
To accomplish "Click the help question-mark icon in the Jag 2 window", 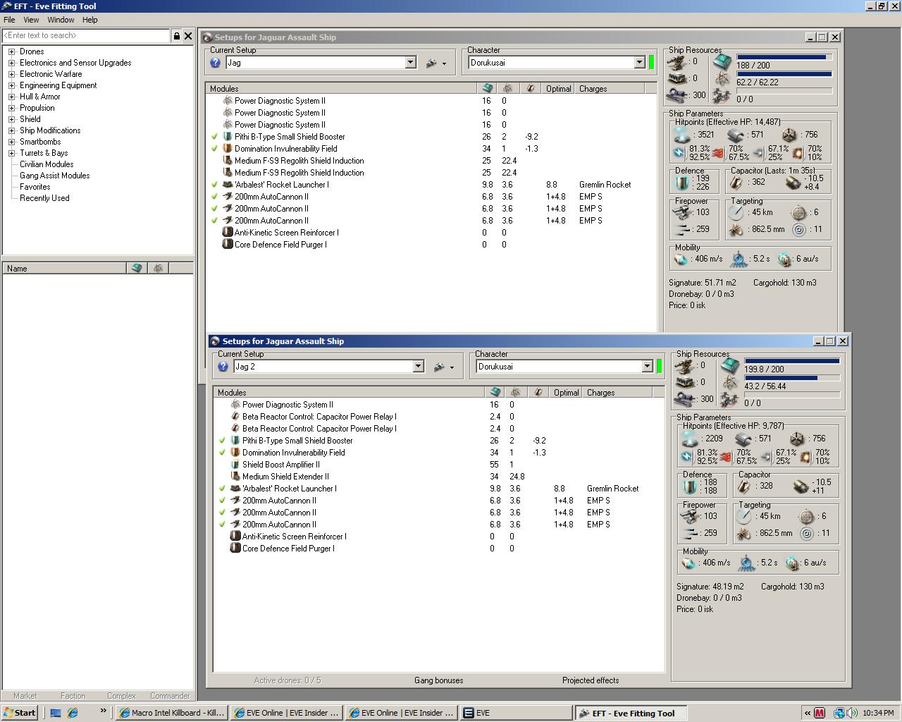I will [x=223, y=367].
